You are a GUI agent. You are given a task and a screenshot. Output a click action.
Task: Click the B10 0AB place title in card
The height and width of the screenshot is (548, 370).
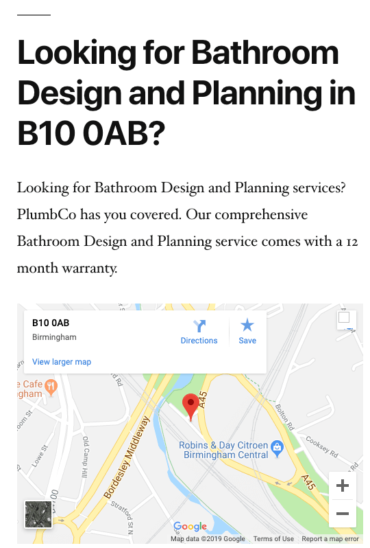[51, 323]
